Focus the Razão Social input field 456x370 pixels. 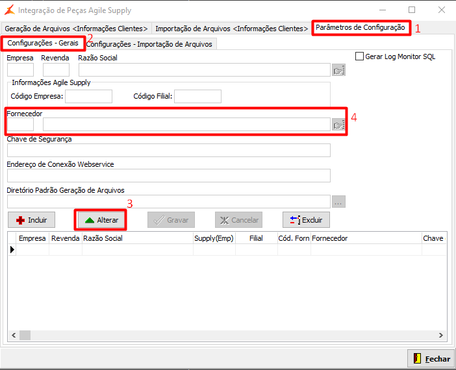[x=205, y=70]
